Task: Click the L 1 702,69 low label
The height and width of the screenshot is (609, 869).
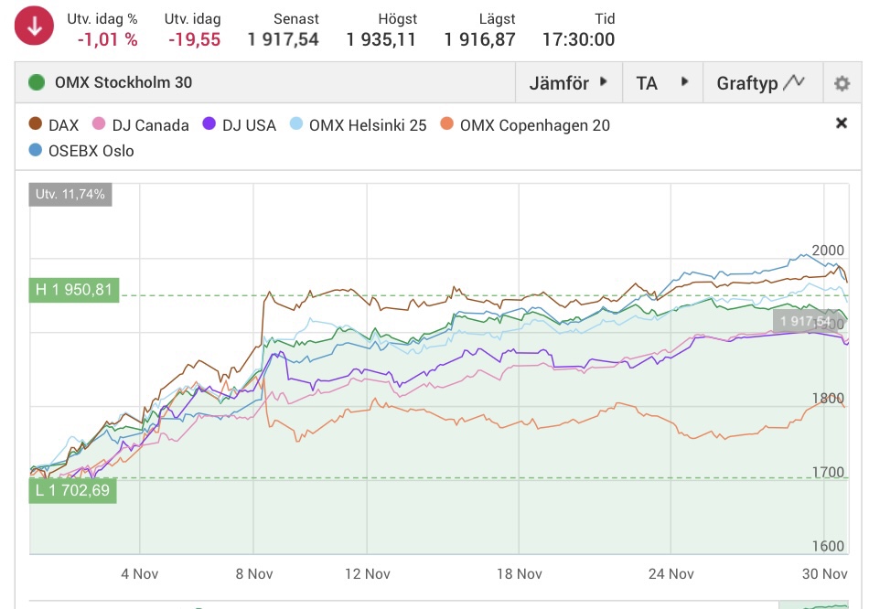Action: click(73, 490)
